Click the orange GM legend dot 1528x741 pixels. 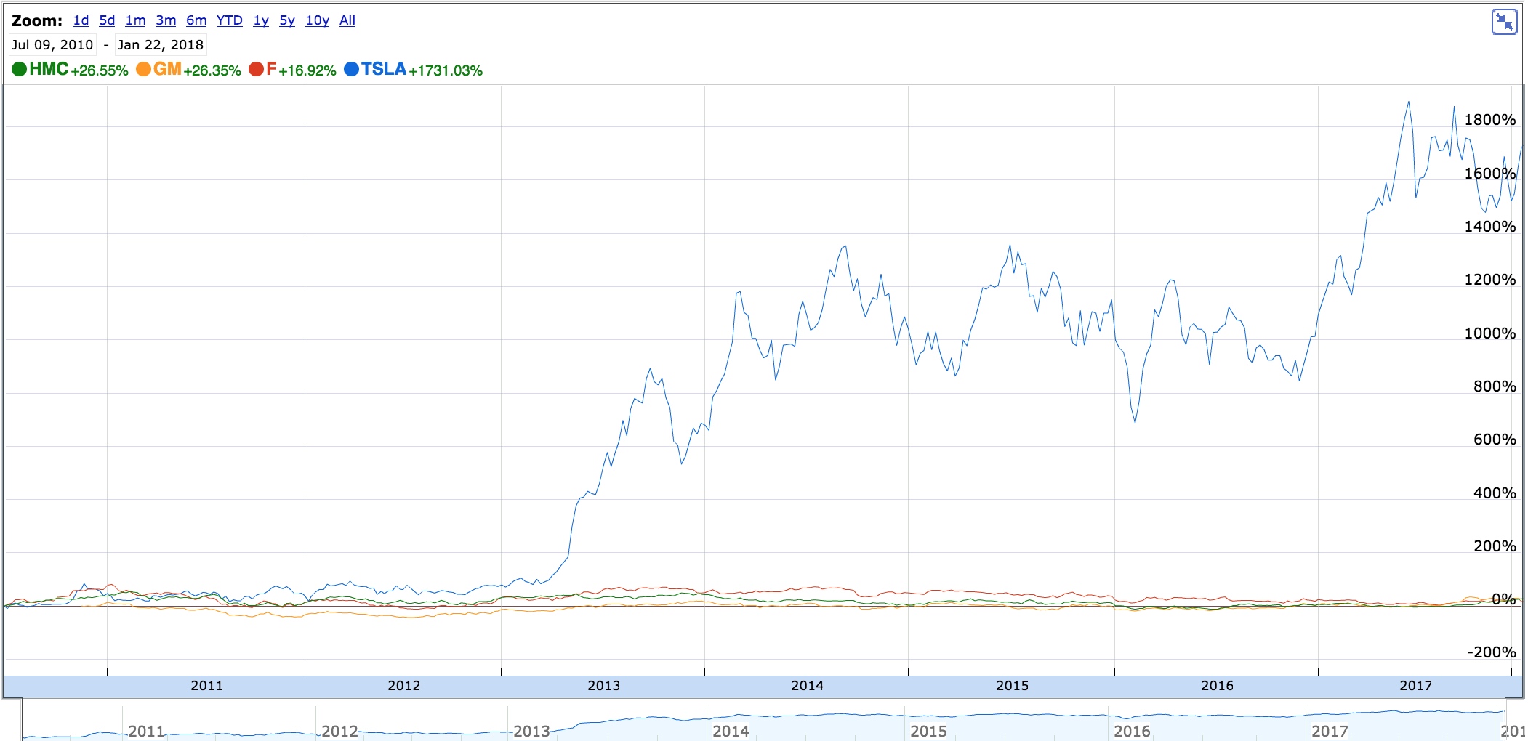point(143,69)
